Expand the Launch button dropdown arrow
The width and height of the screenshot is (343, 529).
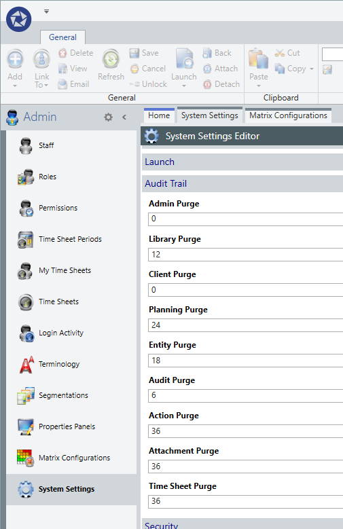point(184,86)
